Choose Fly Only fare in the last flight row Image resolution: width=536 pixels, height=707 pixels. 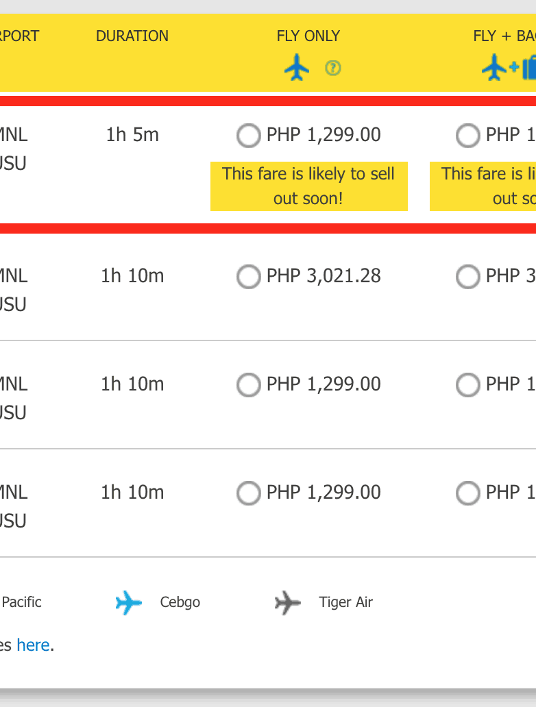(x=249, y=493)
